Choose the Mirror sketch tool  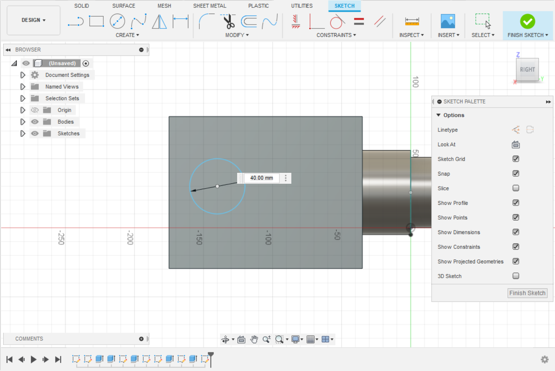click(159, 21)
